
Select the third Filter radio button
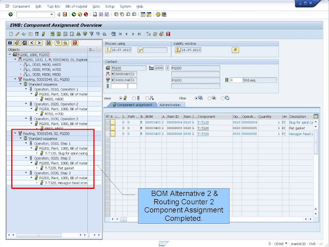tap(223, 98)
